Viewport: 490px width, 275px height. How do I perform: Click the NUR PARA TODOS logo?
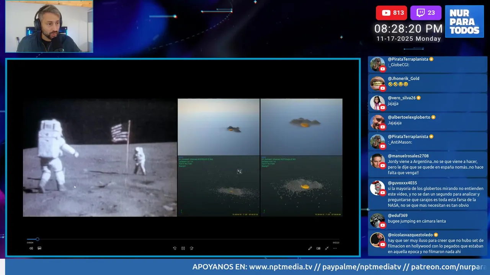point(464,21)
